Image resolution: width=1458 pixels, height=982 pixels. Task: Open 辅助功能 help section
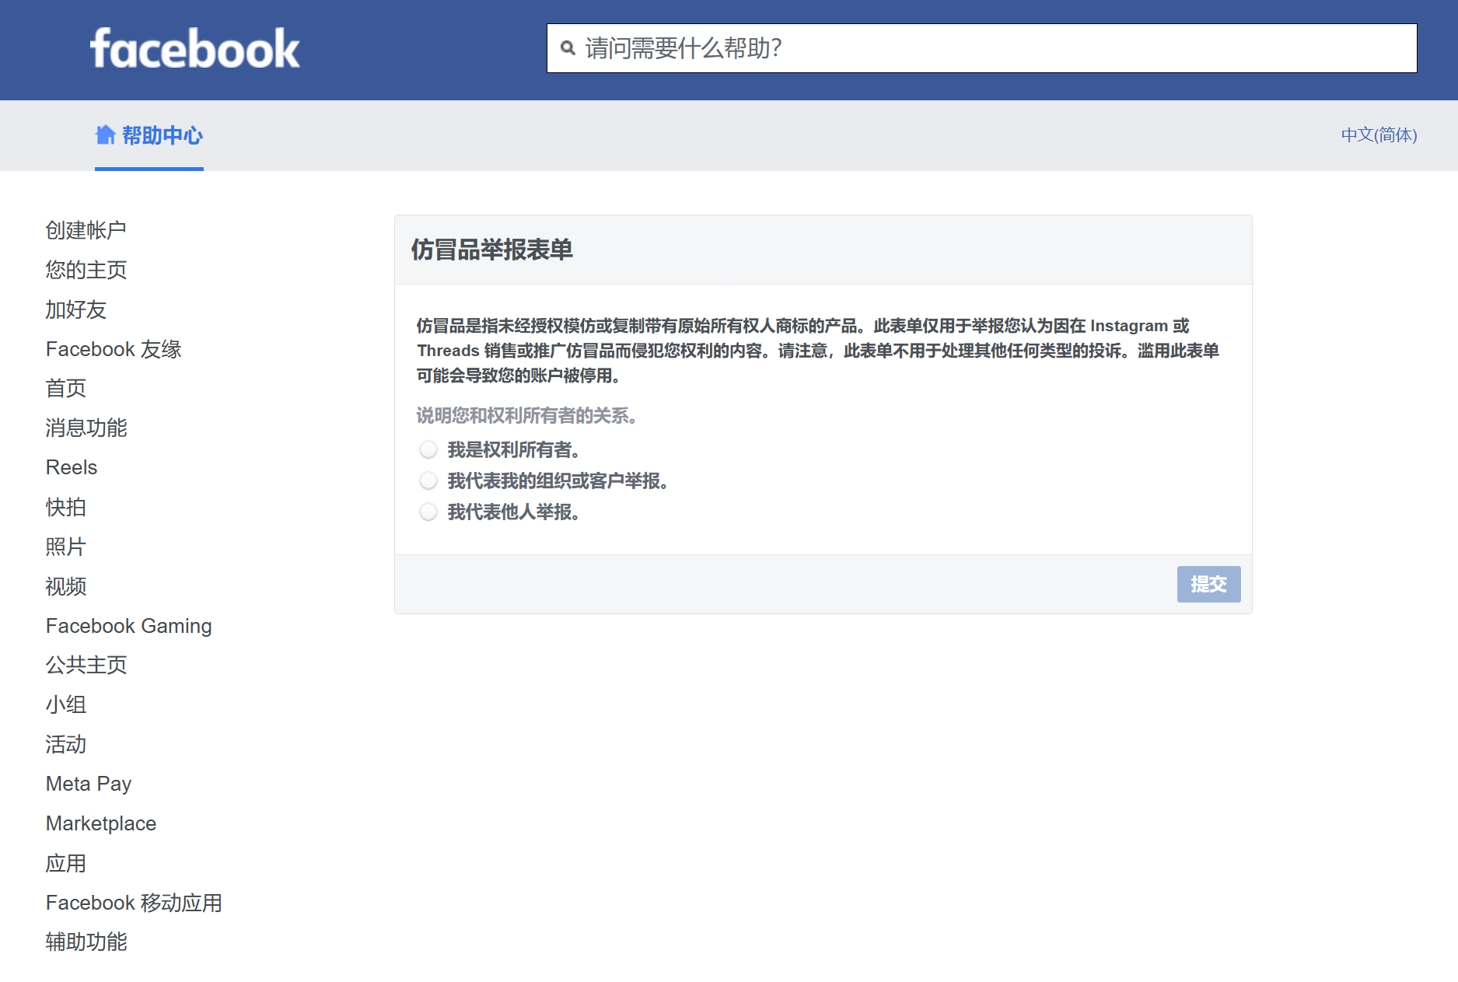(87, 942)
